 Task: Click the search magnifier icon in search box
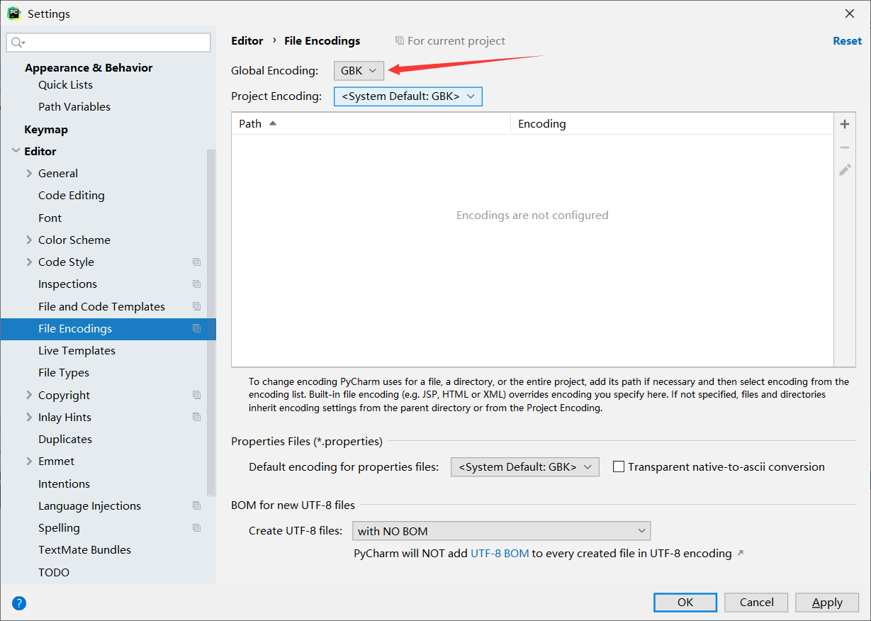coord(18,43)
